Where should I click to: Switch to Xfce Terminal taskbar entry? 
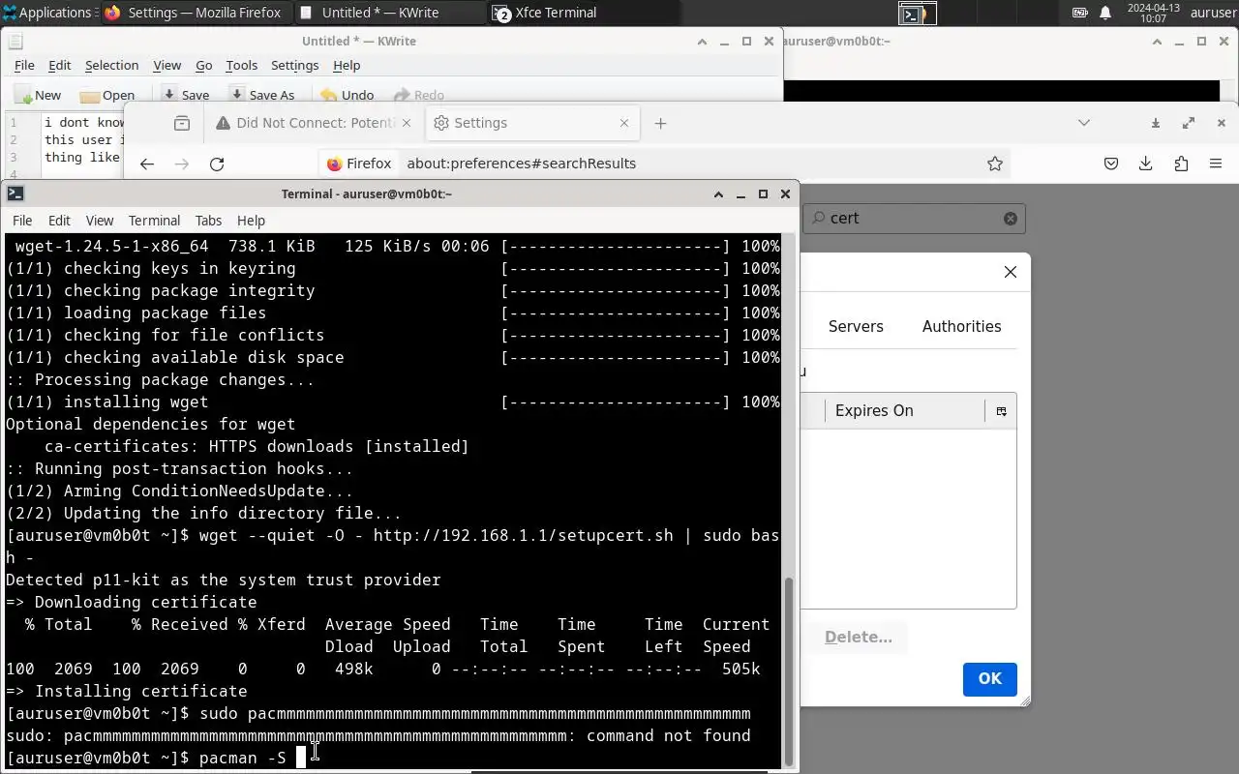click(x=584, y=13)
